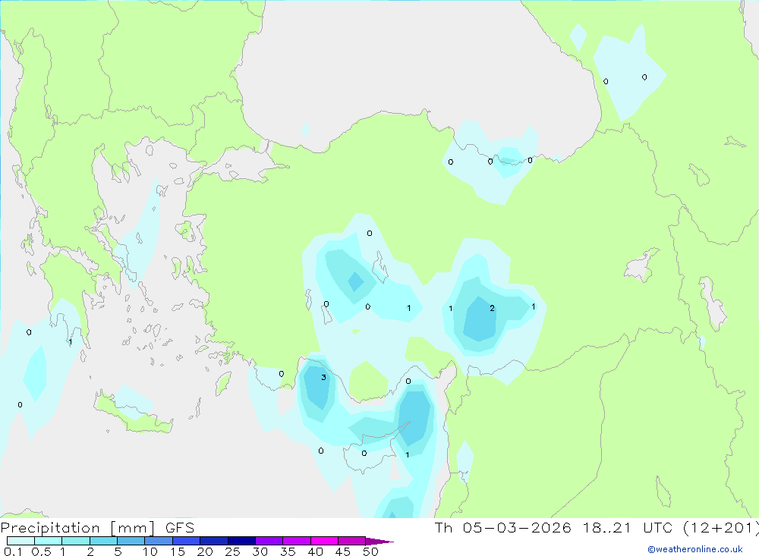The width and height of the screenshot is (759, 556).
Task: Click the '35' legend scale label
Action: click(288, 551)
